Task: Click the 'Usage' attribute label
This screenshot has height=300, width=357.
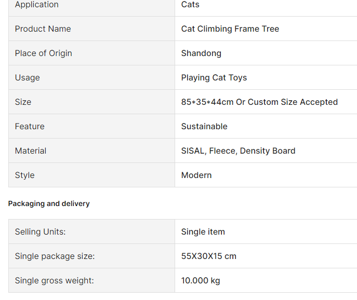Action: pyautogui.click(x=28, y=78)
